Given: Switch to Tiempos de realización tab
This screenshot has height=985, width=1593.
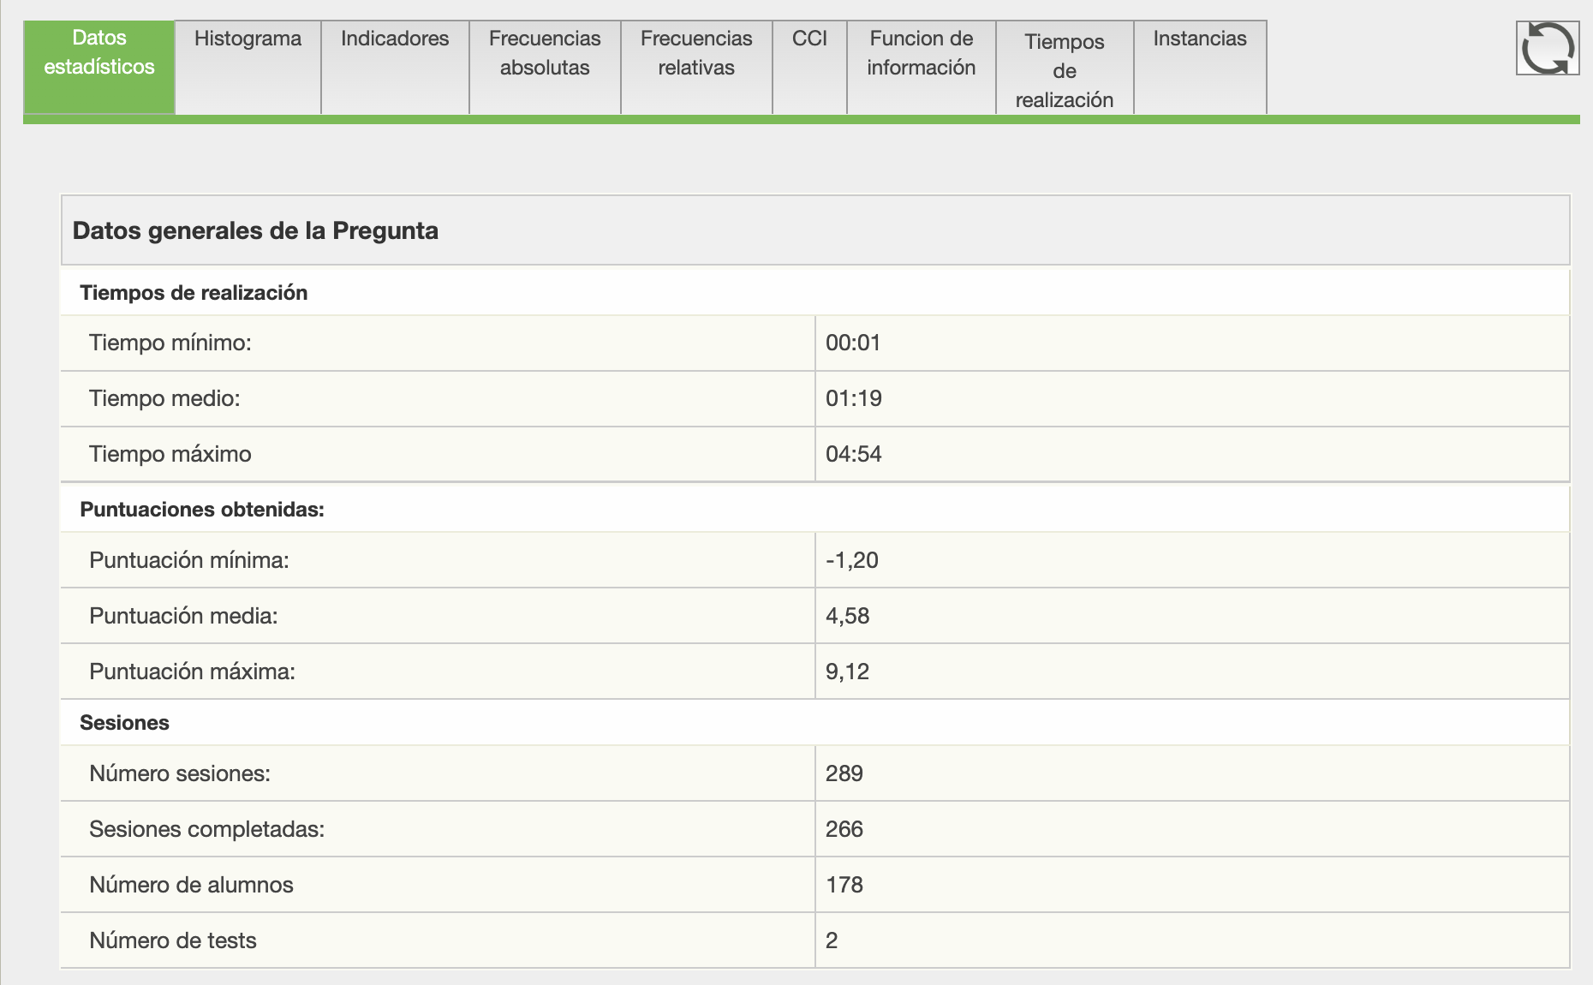Looking at the screenshot, I should tap(1064, 70).
